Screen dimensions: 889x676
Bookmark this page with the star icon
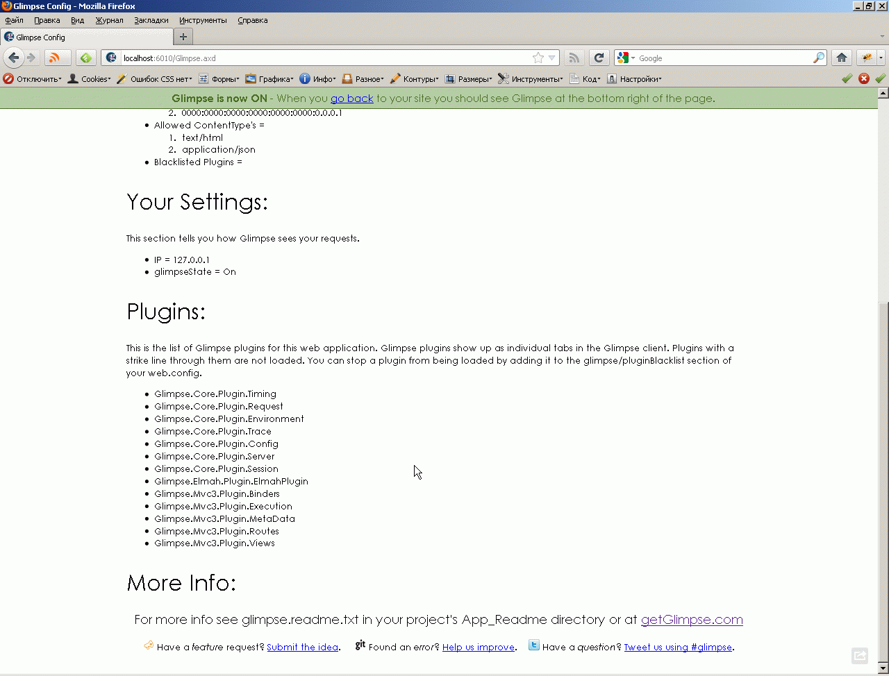pos(538,58)
